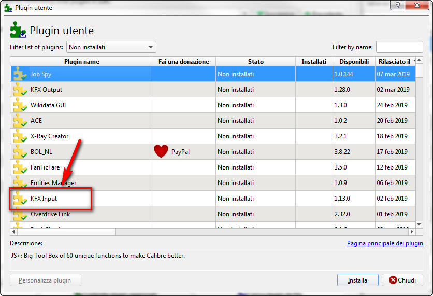Sort by the Installati column header
The height and width of the screenshot is (296, 433).
pos(314,61)
